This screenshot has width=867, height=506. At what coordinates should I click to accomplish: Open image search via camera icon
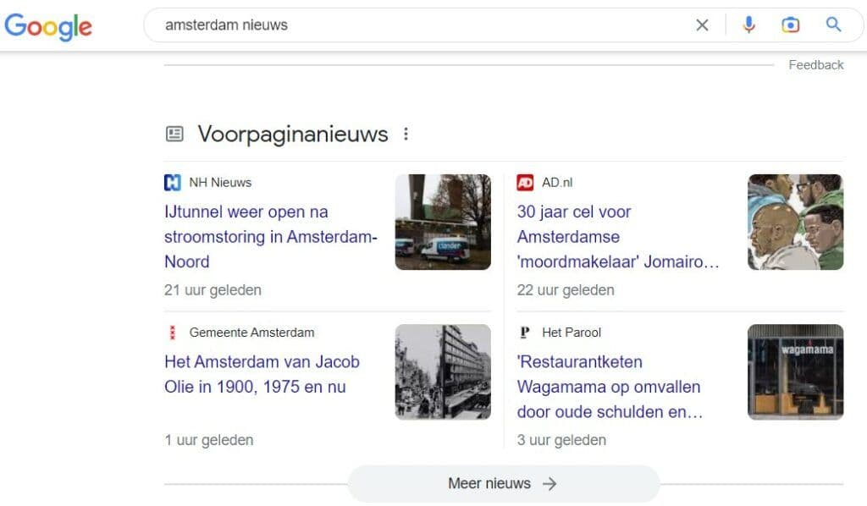coord(790,25)
